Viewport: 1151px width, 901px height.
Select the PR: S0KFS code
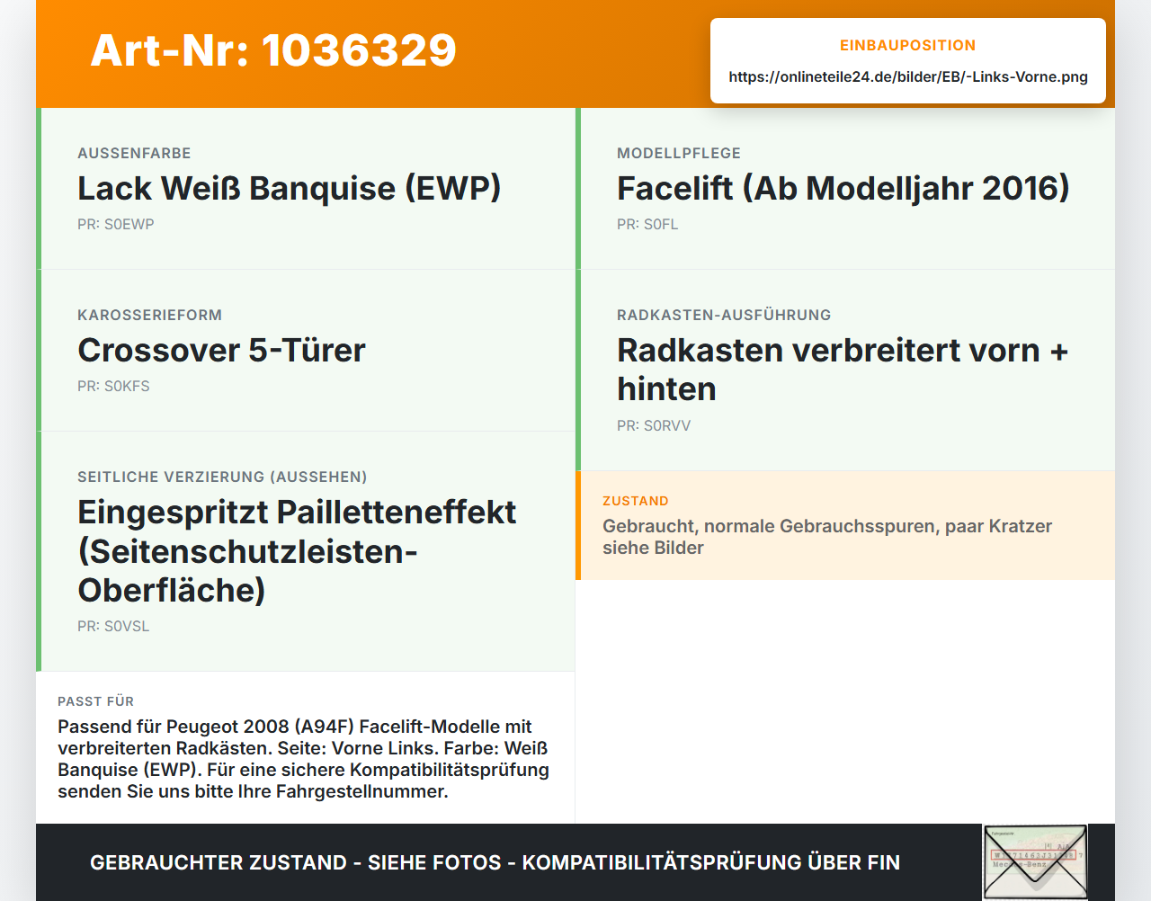tap(113, 386)
